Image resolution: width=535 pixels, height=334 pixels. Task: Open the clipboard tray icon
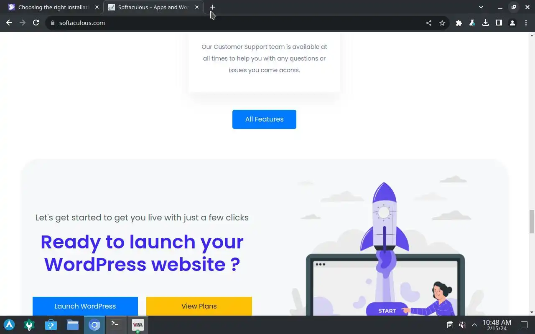pyautogui.click(x=450, y=325)
